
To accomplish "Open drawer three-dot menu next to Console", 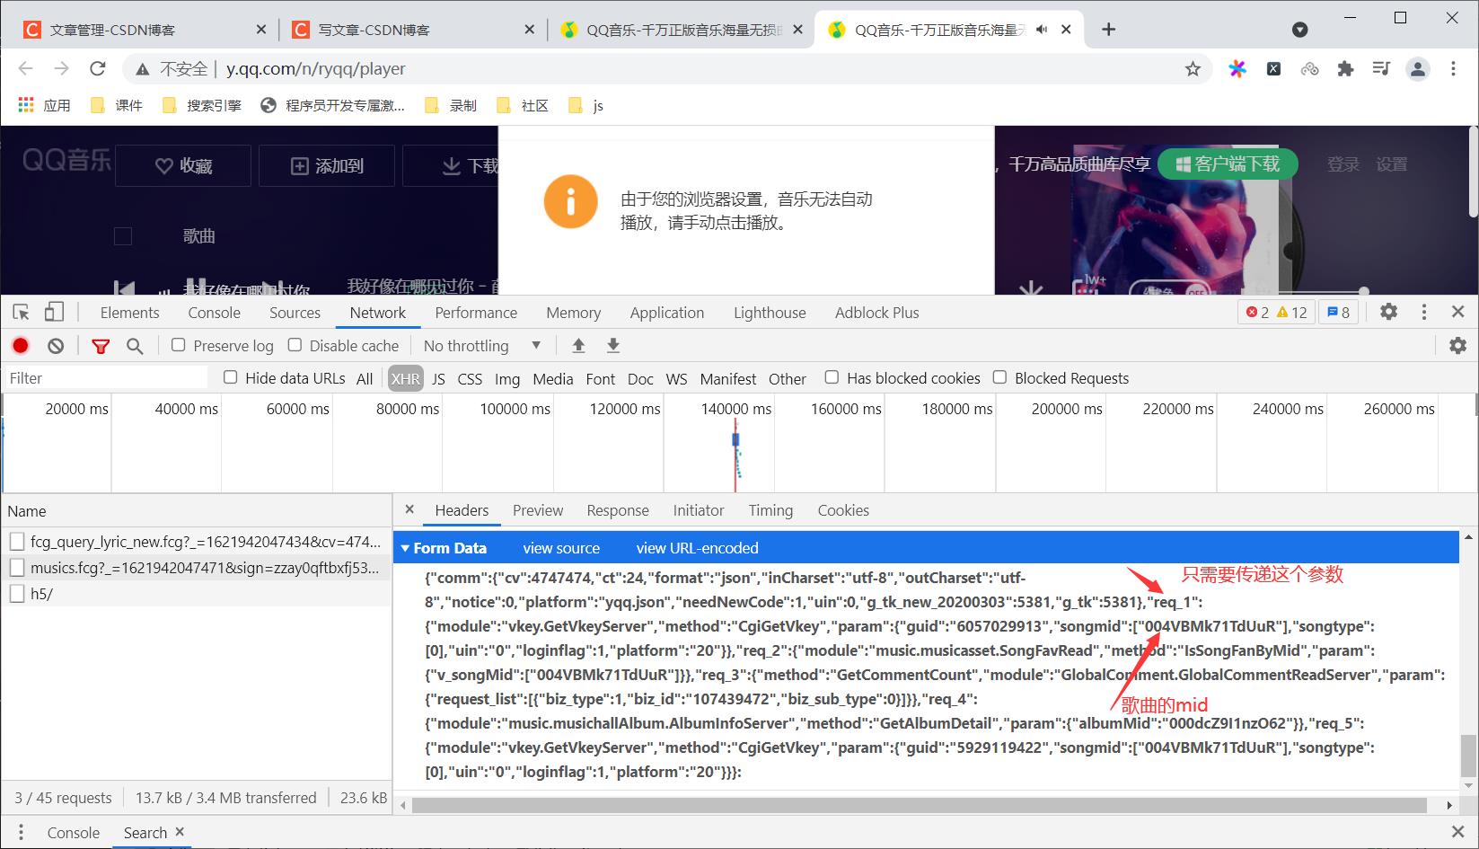I will 21,832.
